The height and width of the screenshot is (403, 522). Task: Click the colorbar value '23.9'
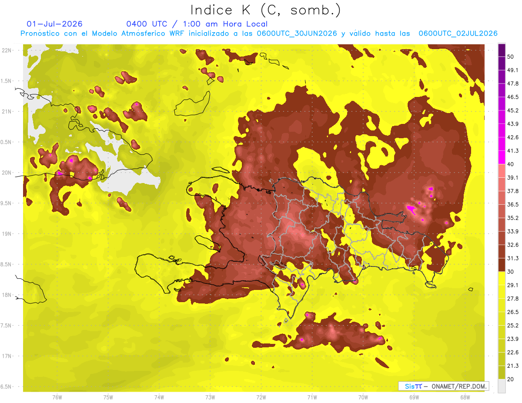[x=512, y=339]
